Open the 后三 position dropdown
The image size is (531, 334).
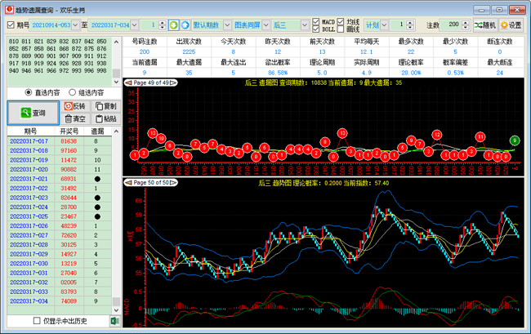click(305, 25)
